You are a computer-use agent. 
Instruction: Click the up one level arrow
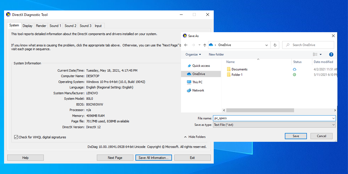[205, 45]
